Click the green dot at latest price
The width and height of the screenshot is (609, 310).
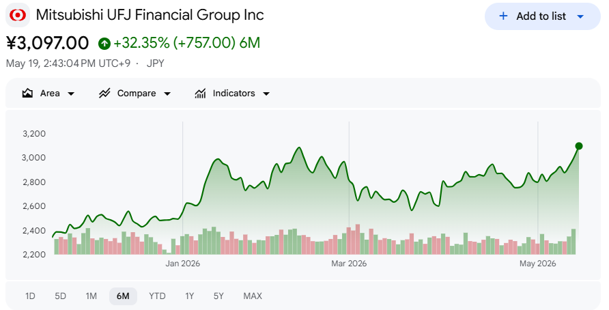[x=579, y=146]
